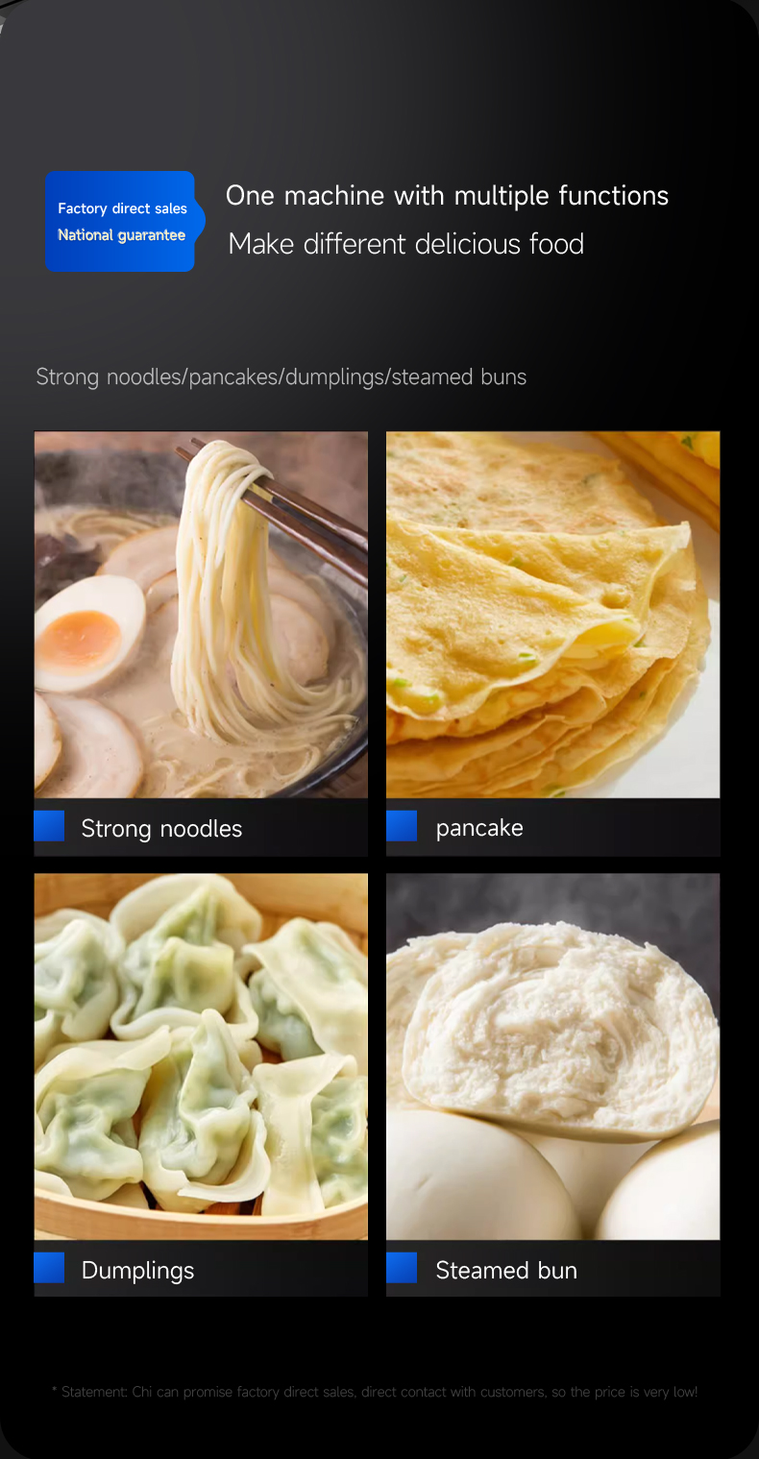Click the Steamed bun caption label
759x1459 pixels.
pyautogui.click(x=506, y=1270)
